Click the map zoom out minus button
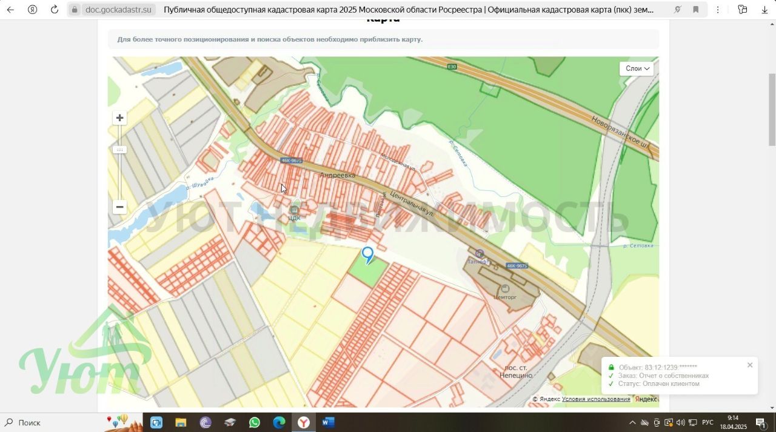The width and height of the screenshot is (776, 432). tap(119, 207)
